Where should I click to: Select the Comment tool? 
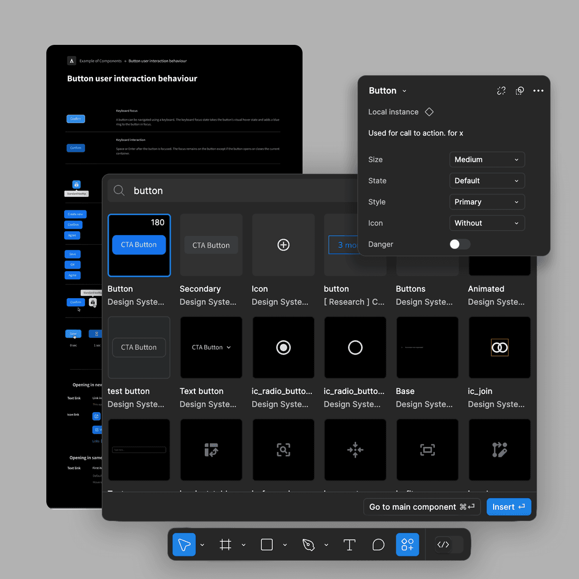pos(379,545)
